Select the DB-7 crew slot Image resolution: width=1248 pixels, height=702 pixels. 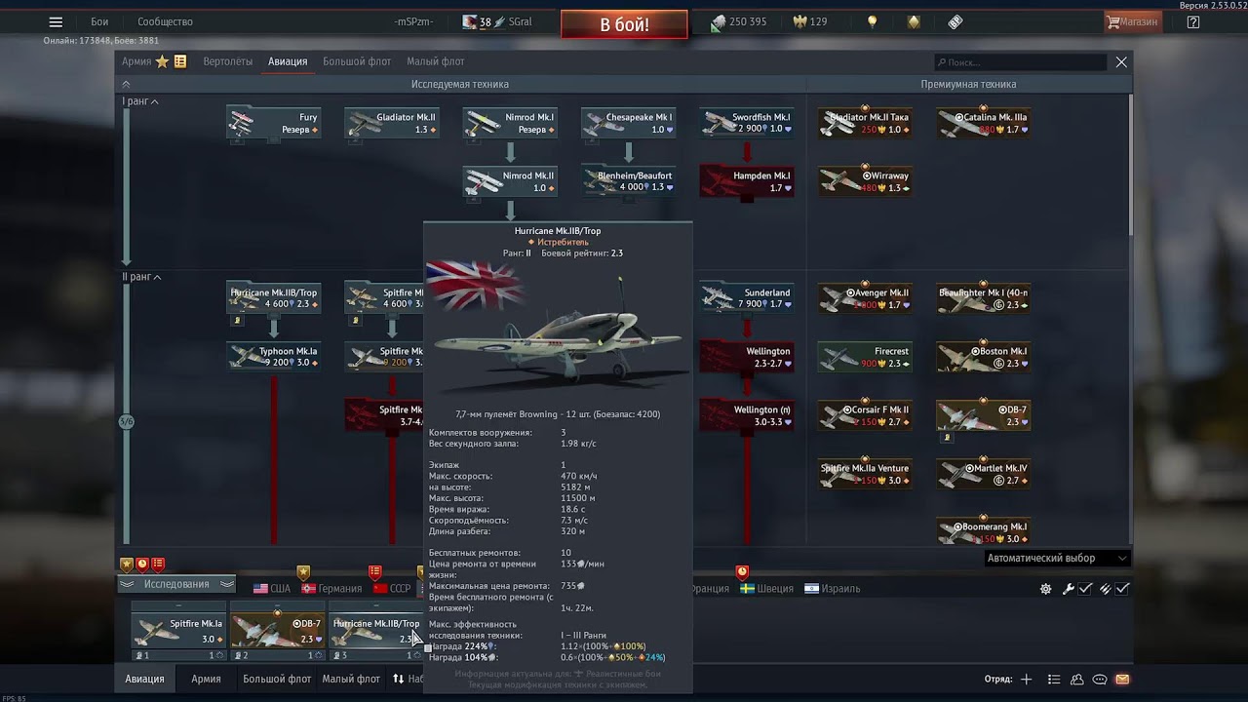point(277,631)
